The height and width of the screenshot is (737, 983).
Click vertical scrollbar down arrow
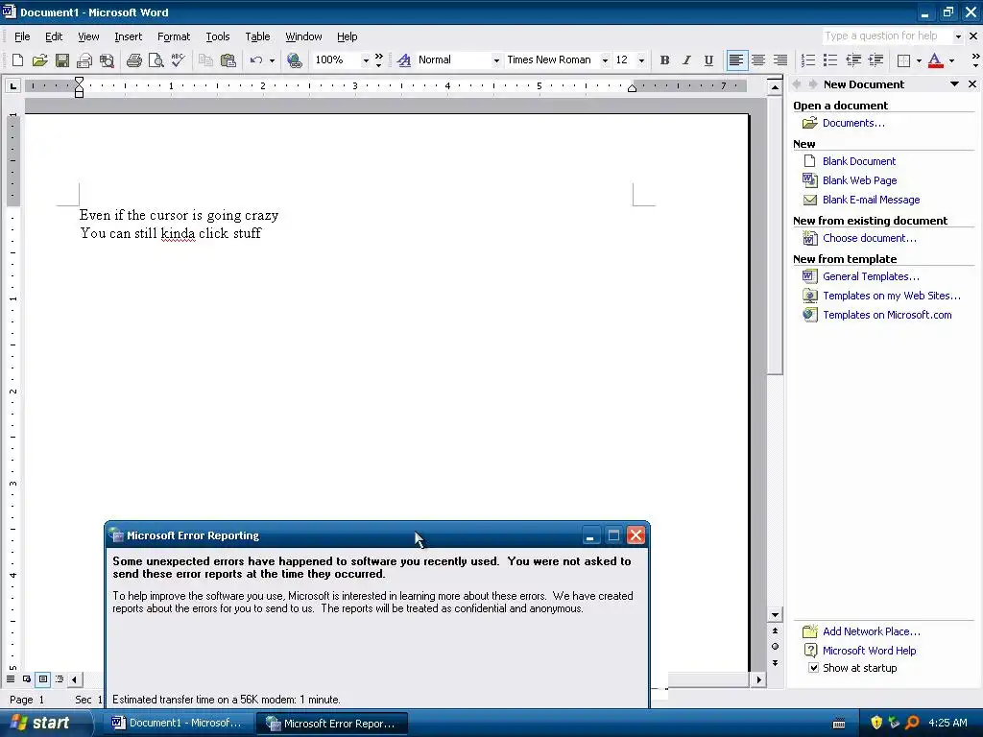pos(775,615)
